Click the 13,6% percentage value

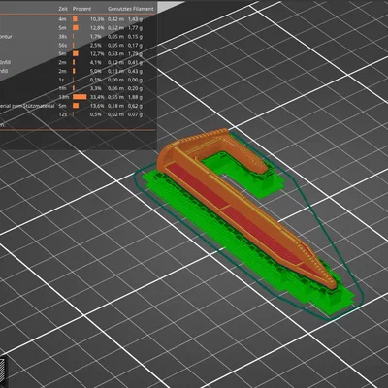coord(97,106)
